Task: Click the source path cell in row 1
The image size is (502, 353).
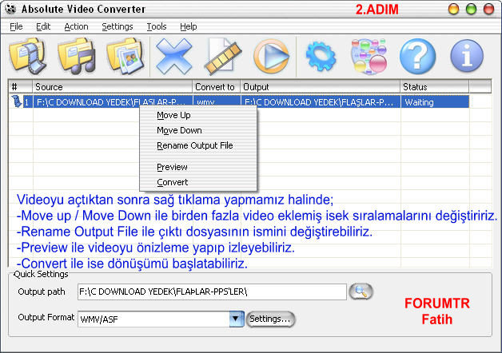Action: coord(113,102)
